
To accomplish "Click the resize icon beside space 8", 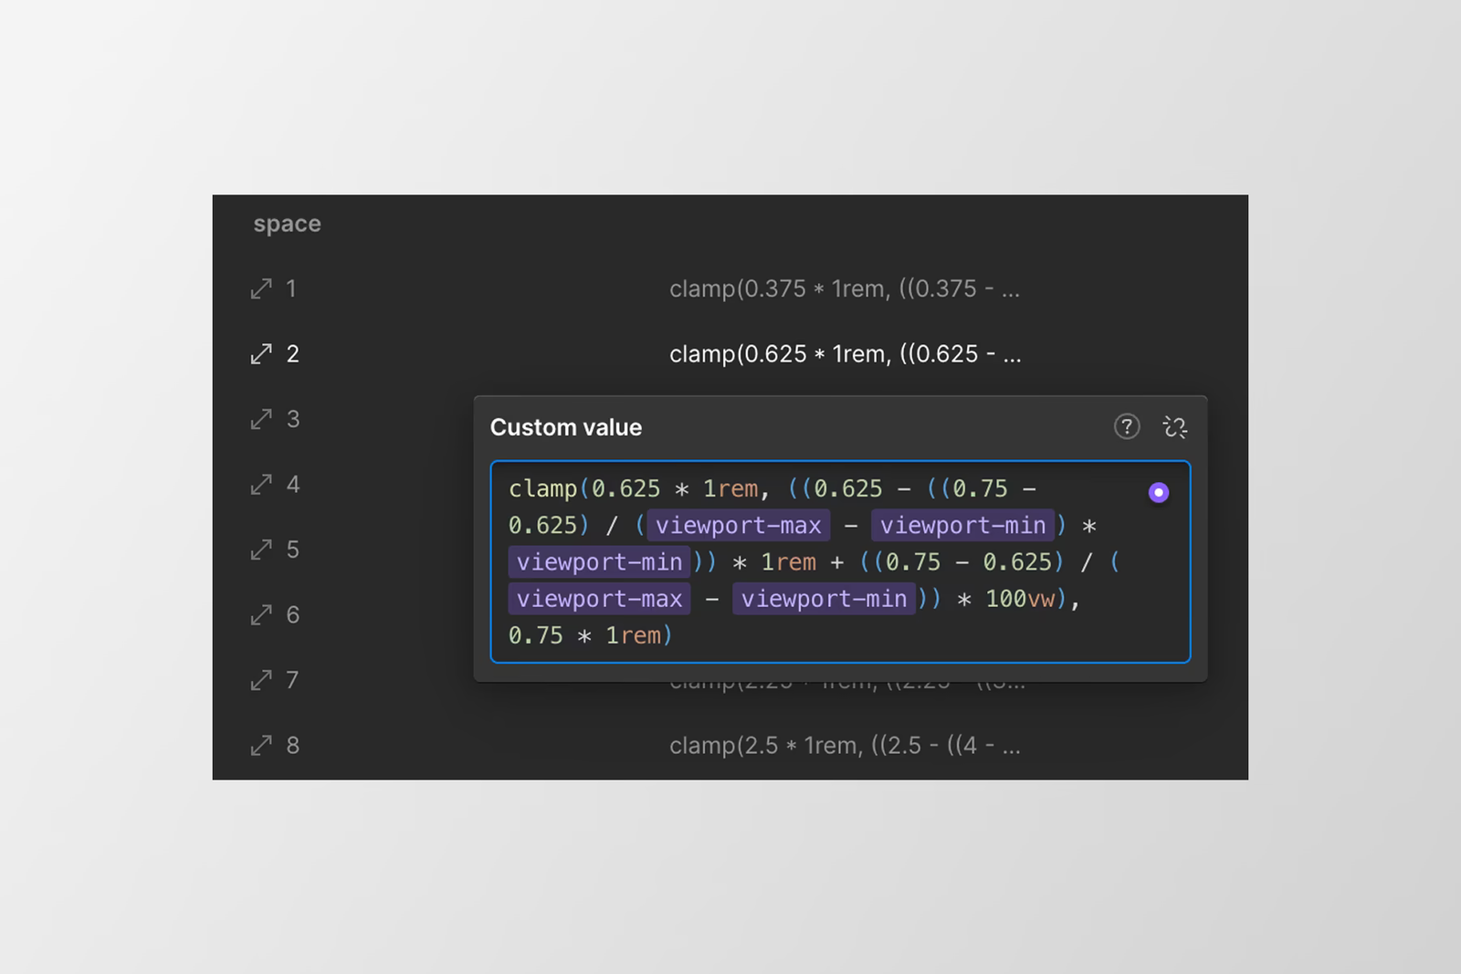I will pos(261,746).
